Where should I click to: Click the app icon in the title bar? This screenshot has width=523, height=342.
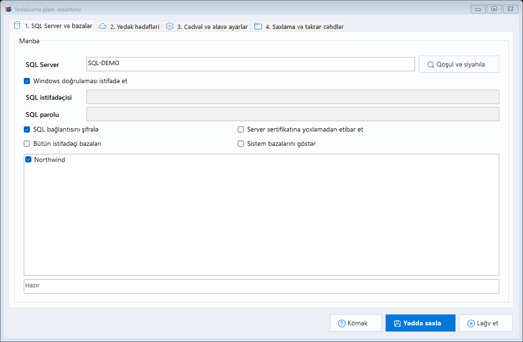pyautogui.click(x=9, y=9)
